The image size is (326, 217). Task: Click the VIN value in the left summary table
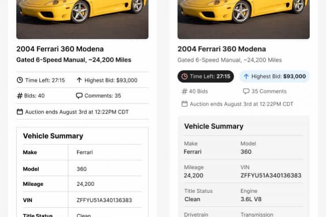[104, 200]
